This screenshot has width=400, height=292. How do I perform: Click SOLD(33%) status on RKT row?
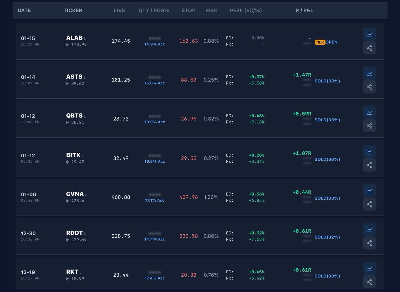327,276
